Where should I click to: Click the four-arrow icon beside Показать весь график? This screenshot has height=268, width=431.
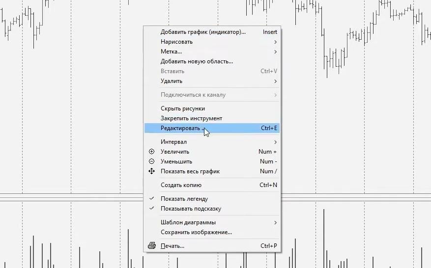point(151,171)
